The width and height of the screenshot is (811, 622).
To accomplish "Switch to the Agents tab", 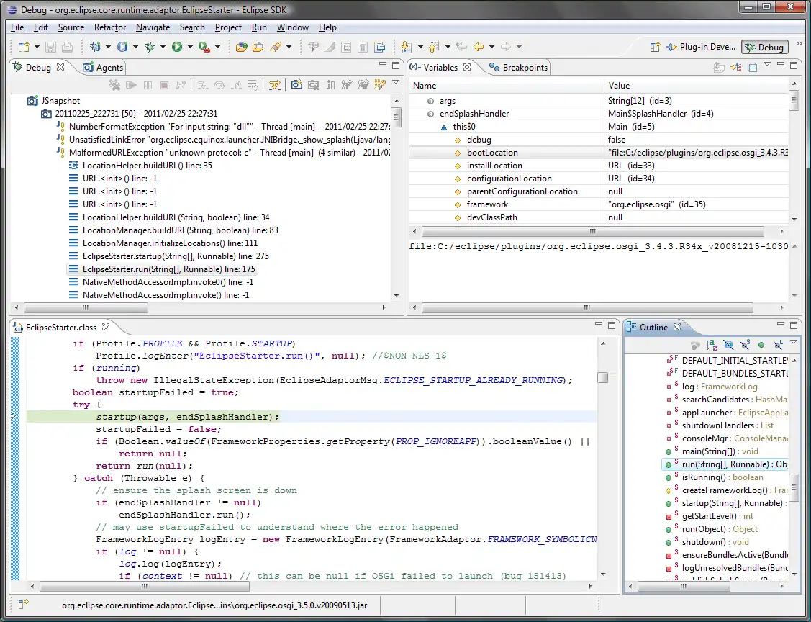I will 103,67.
